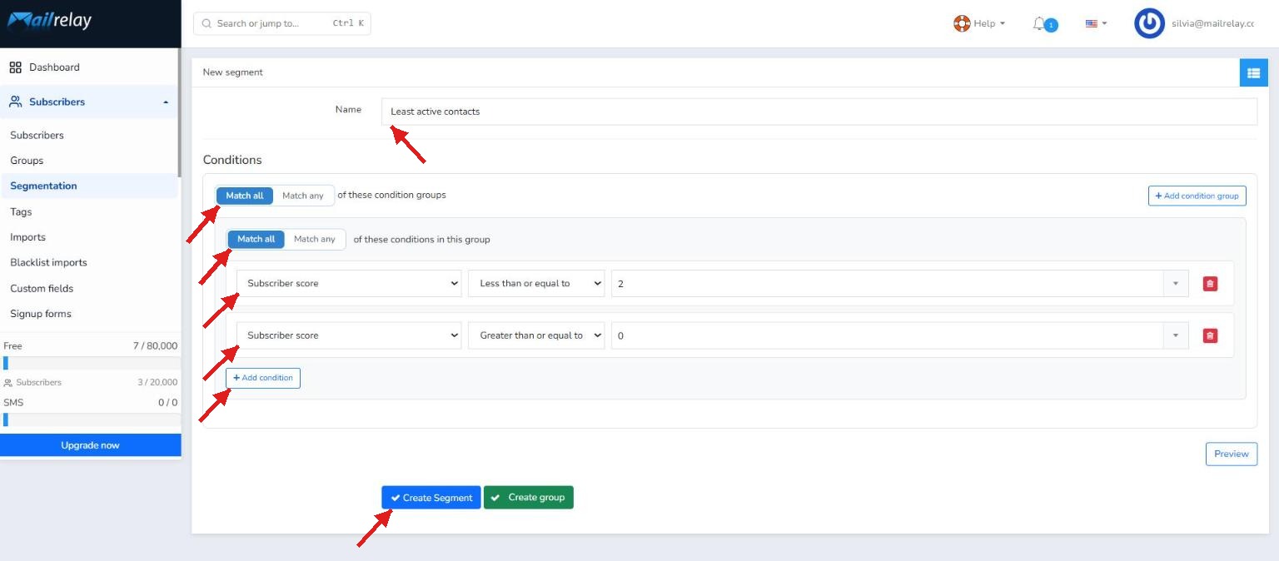1279x561 pixels.
Task: Open Custom fields in sidebar
Action: pyautogui.click(x=42, y=288)
